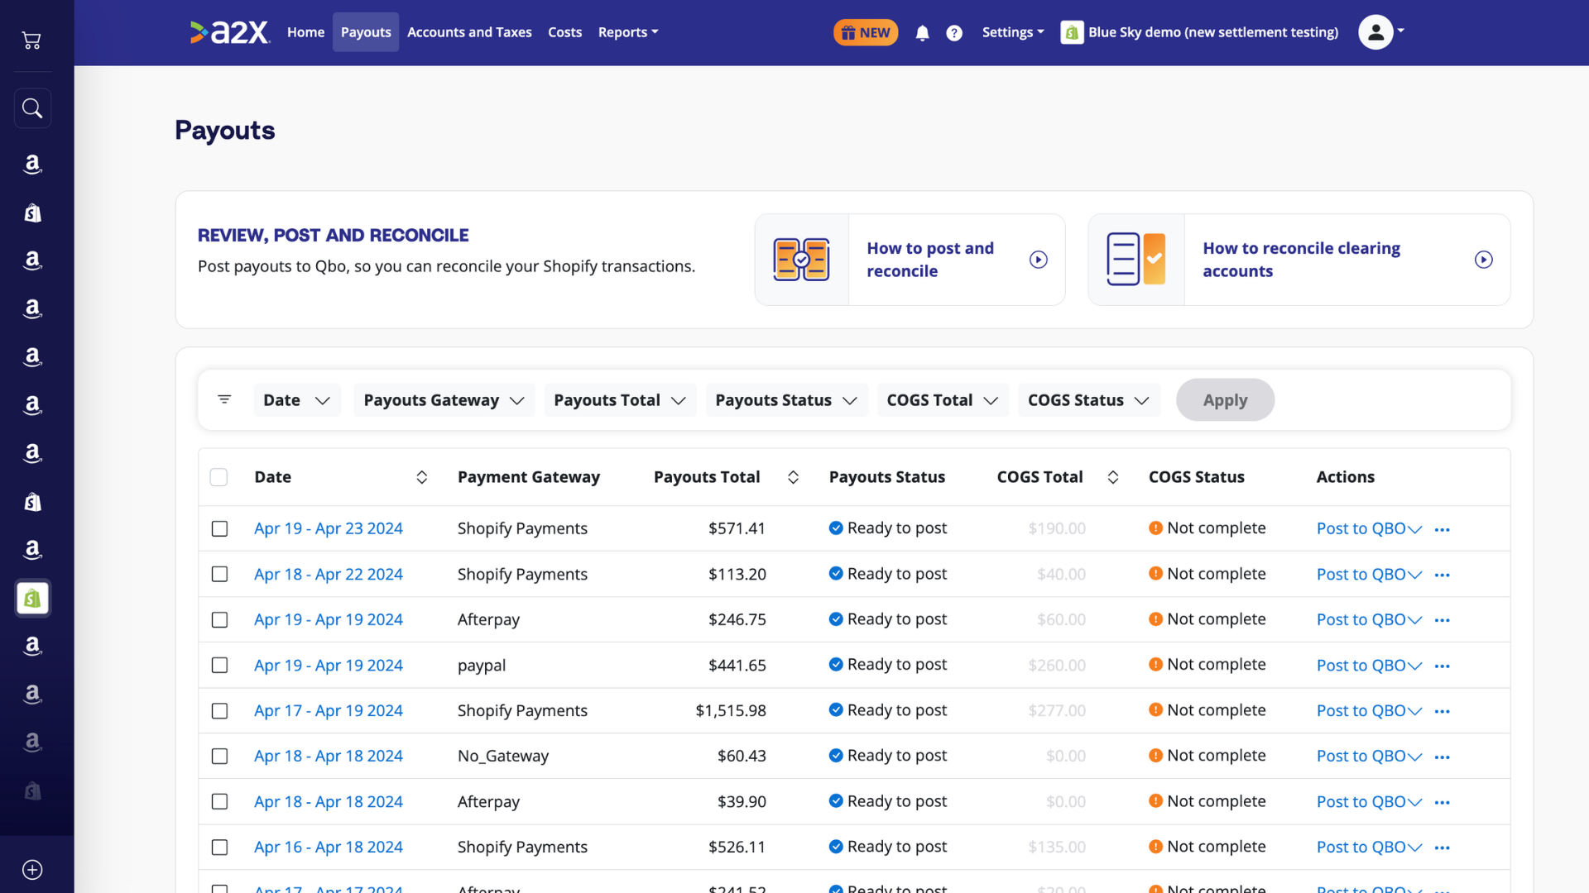Open the user profile avatar
Viewport: 1589px width, 893px height.
[x=1375, y=32]
